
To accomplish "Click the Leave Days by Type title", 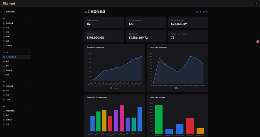I will [158, 97].
